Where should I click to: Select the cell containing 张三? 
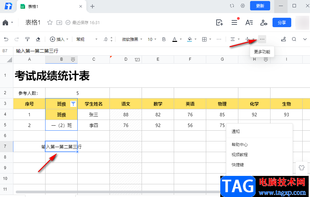(93, 115)
